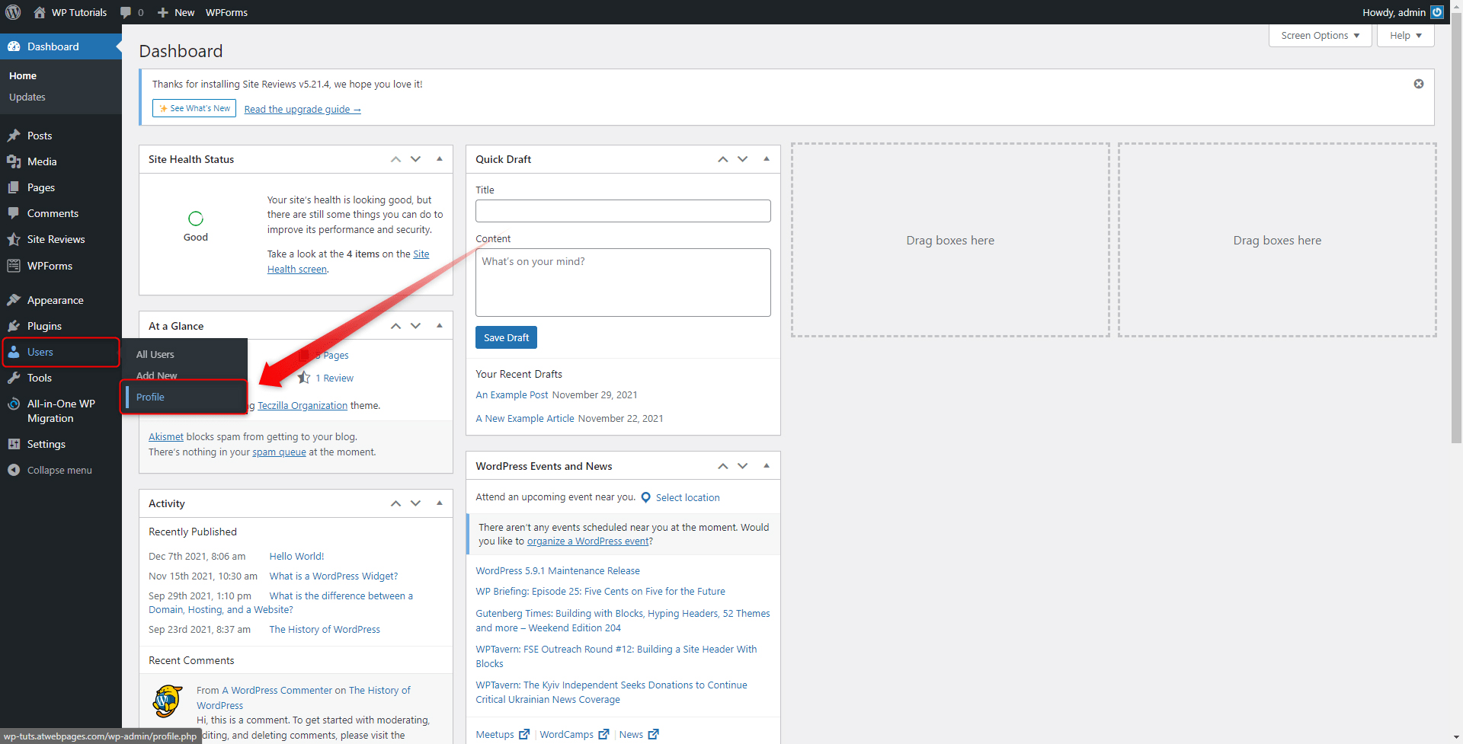This screenshot has height=744, width=1463.
Task: Click the Users person icon
Action: 14,352
